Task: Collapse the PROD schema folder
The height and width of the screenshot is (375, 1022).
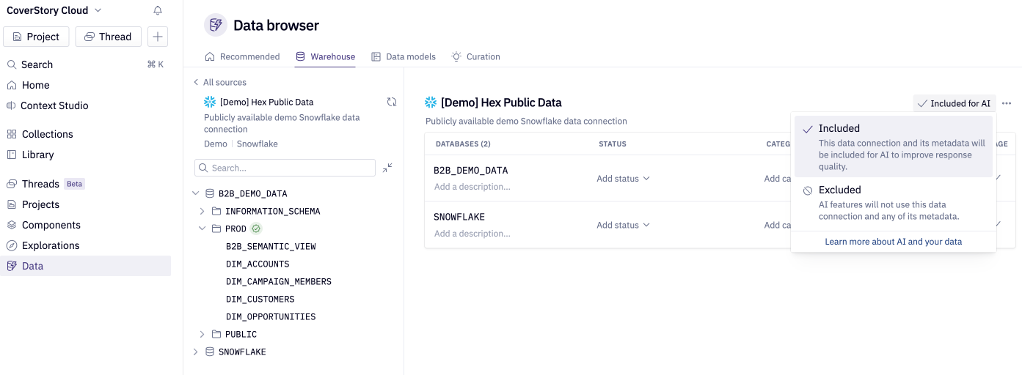Action: [x=202, y=229]
